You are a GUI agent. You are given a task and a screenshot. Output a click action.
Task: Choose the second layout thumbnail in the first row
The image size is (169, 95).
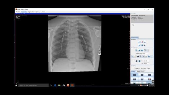point(142,75)
